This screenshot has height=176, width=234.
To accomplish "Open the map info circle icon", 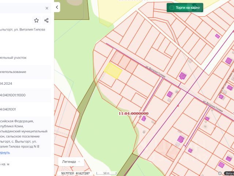I will pos(220,173).
